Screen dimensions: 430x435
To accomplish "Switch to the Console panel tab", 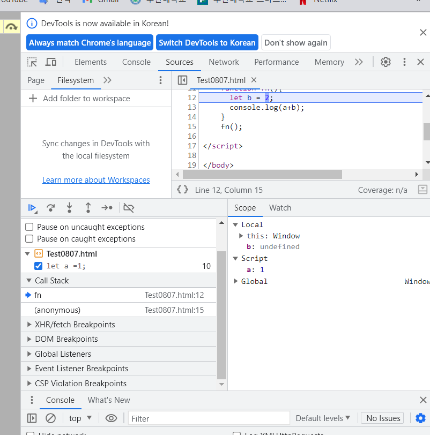I will [x=136, y=62].
